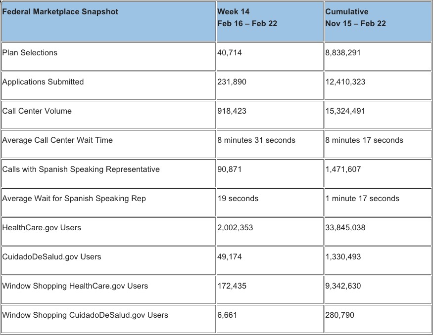
Task: Click the Federal Marketplace Snapshot header cell
Action: click(60, 12)
